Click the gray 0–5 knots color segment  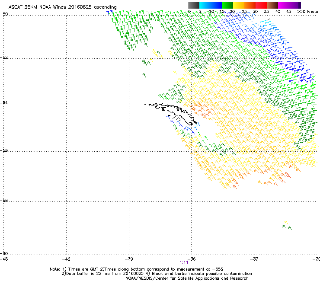click(194, 5)
